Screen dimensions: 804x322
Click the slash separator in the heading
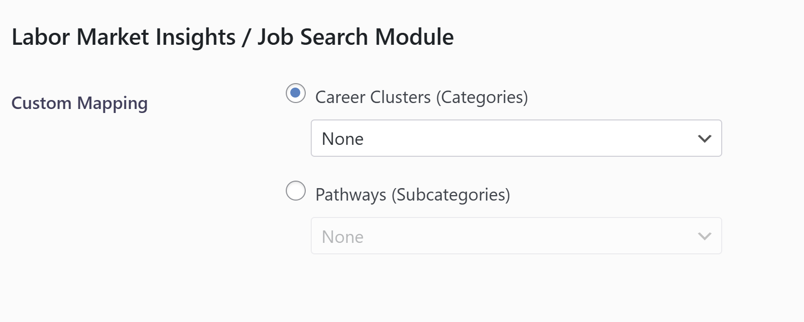(246, 38)
